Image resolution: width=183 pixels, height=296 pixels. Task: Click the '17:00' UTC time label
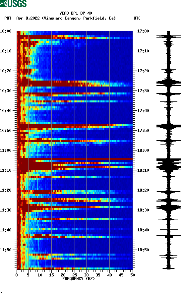(143, 31)
